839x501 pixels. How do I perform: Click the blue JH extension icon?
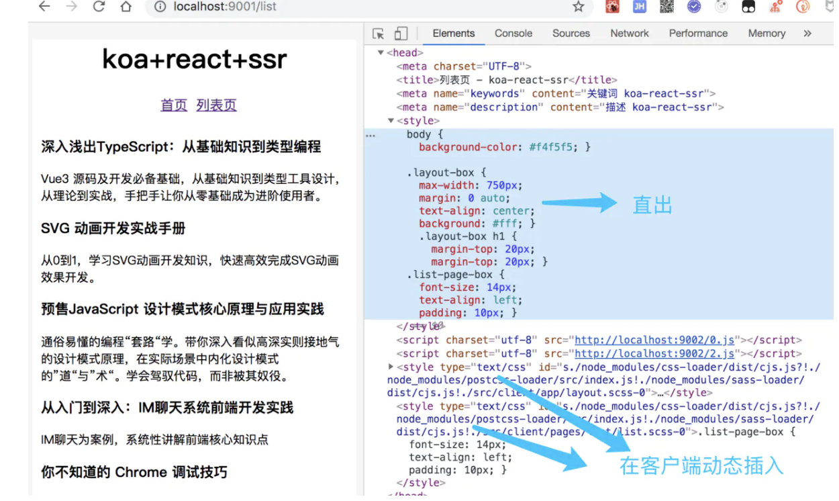[x=639, y=7]
